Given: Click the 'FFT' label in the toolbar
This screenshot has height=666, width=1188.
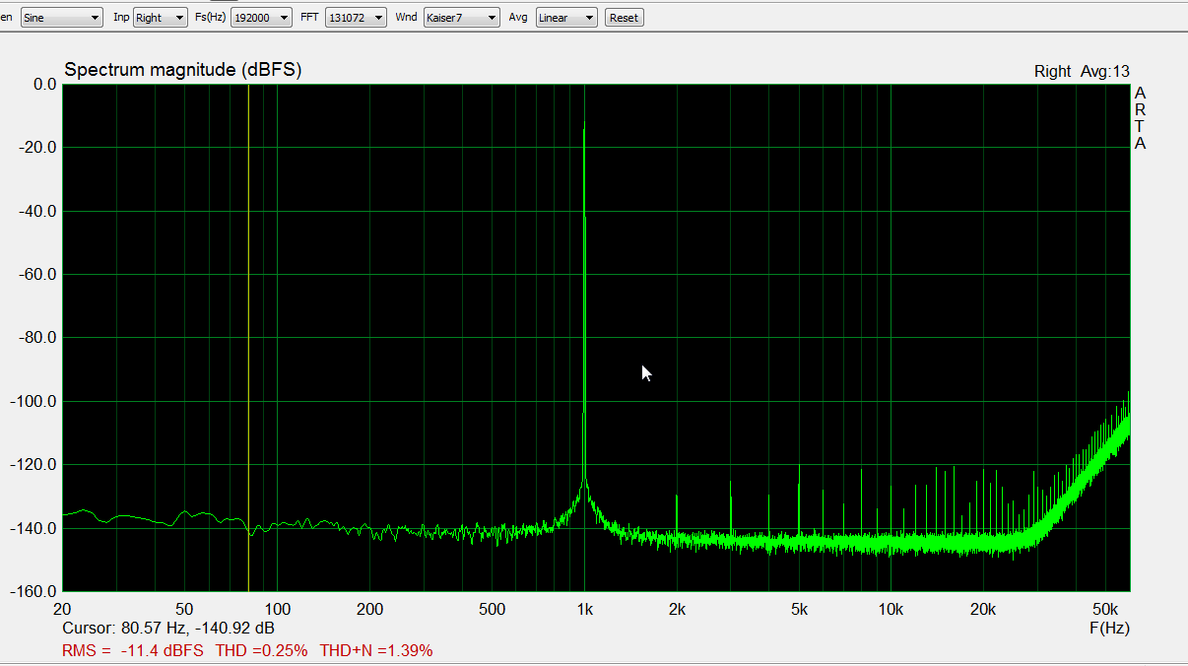Looking at the screenshot, I should (x=309, y=18).
